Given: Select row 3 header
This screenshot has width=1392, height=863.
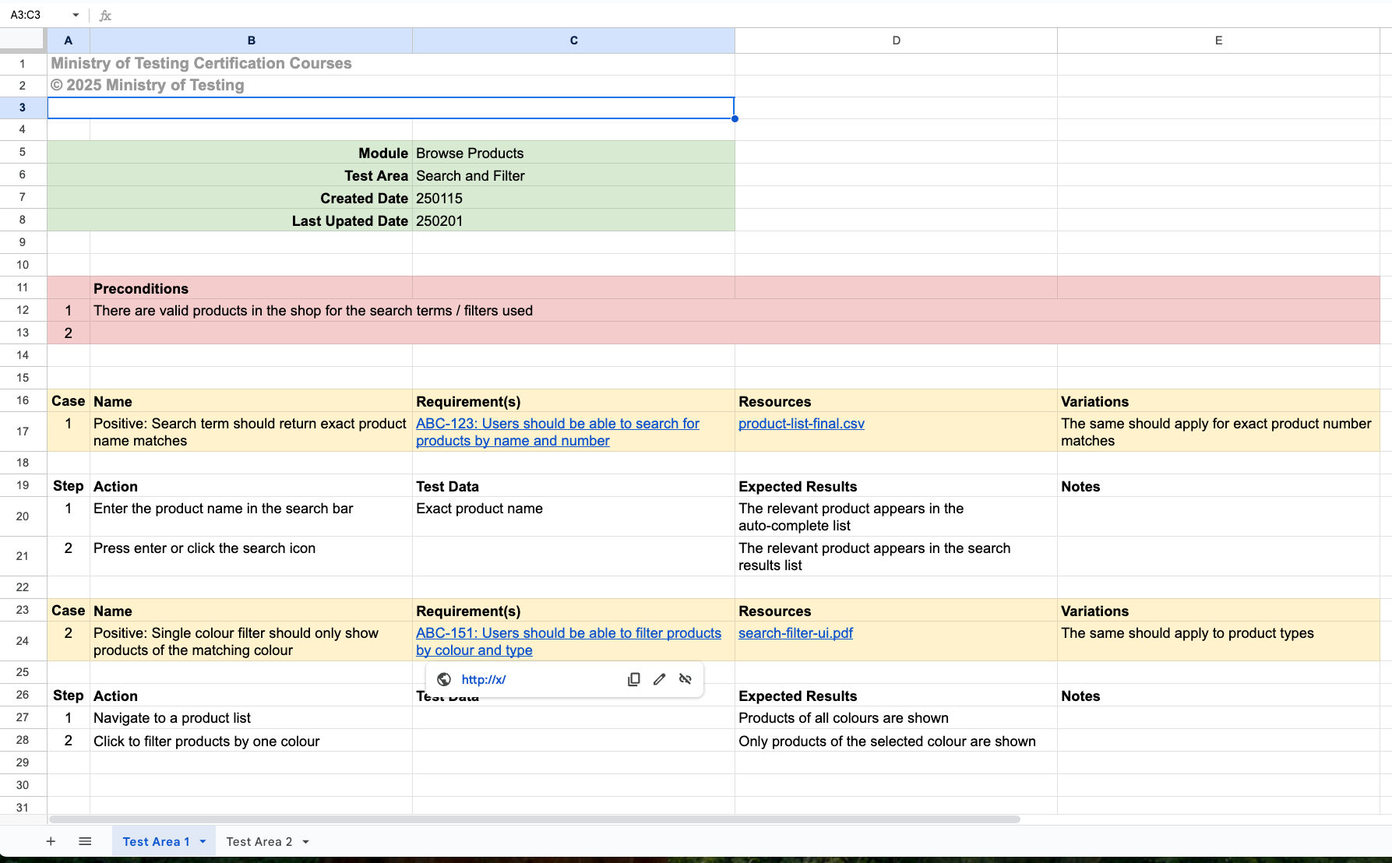Looking at the screenshot, I should click(23, 107).
